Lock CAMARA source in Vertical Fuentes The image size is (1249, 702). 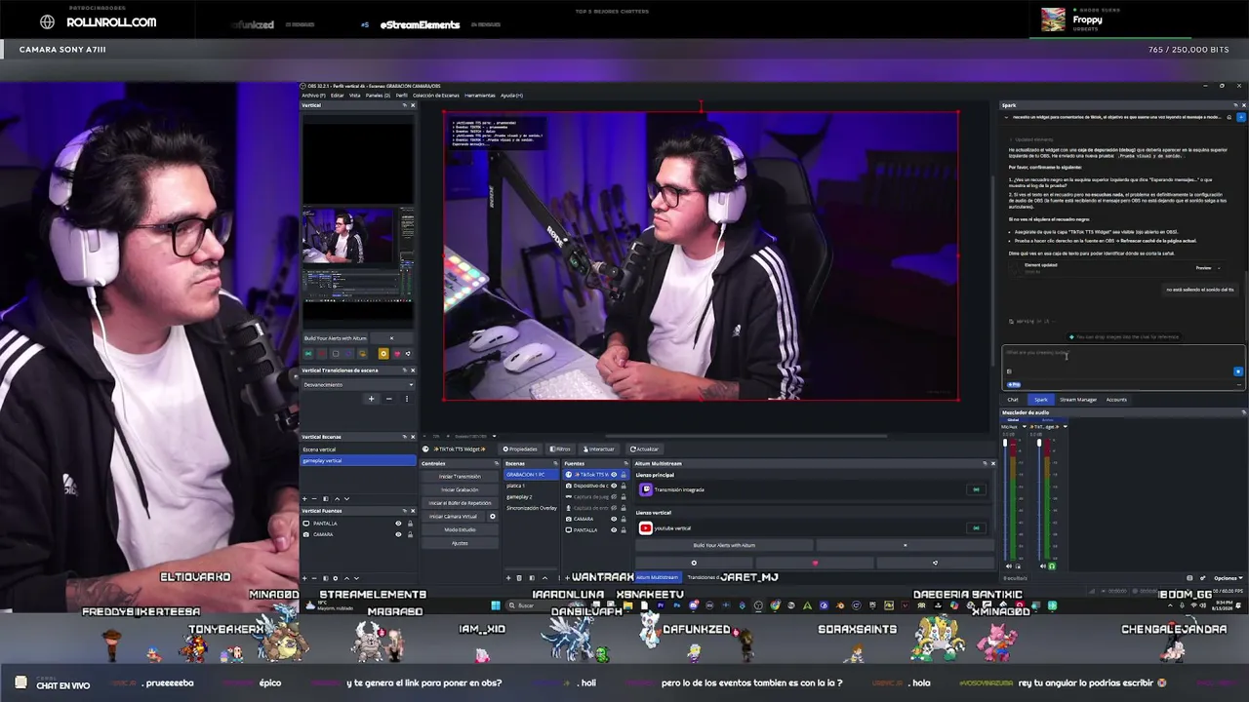(410, 534)
